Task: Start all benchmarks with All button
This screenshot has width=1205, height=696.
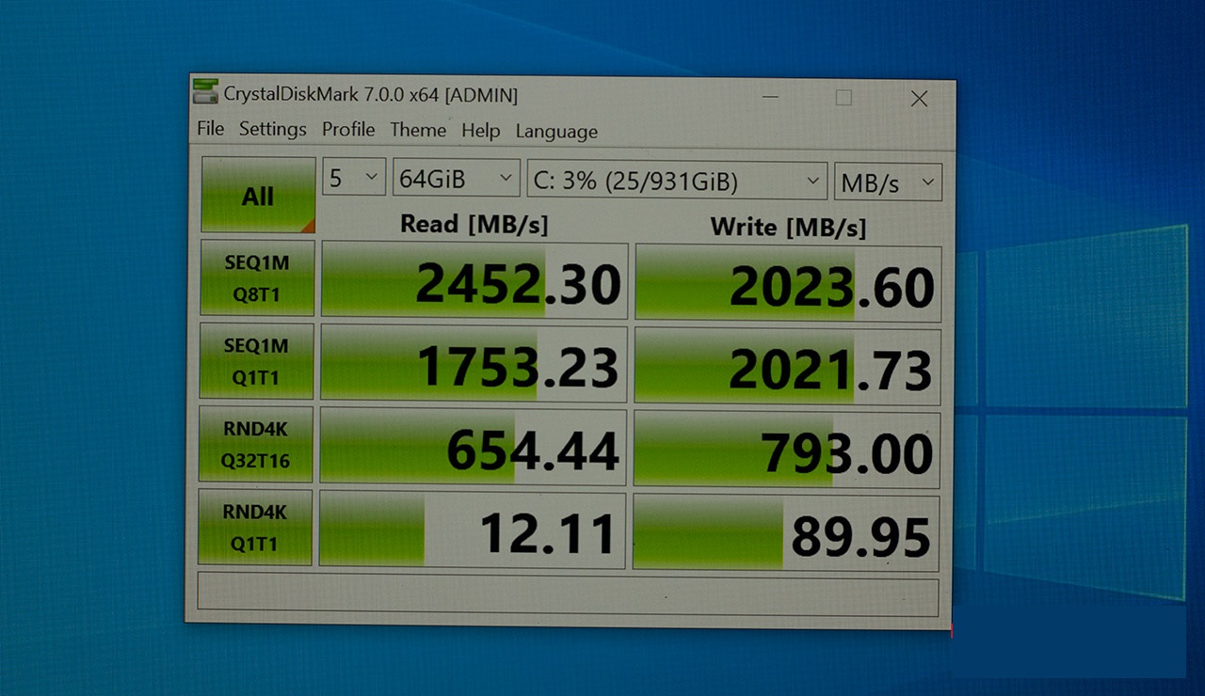Action: tap(258, 195)
